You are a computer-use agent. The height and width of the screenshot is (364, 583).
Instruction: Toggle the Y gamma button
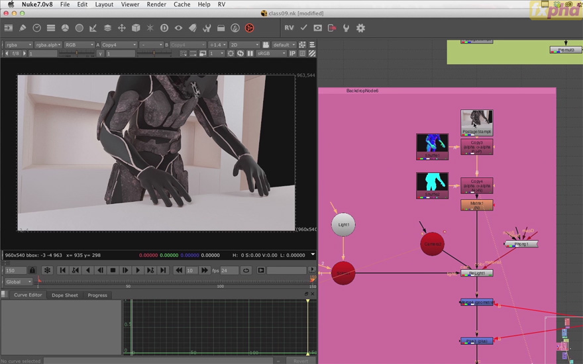pyautogui.click(x=100, y=54)
